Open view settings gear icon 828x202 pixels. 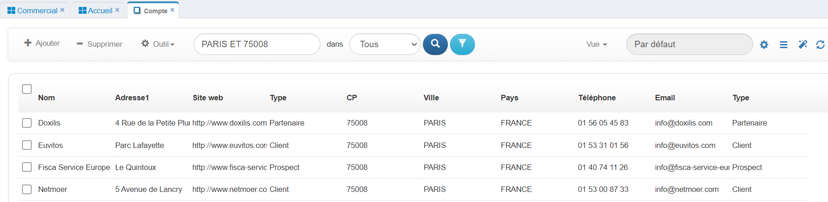click(764, 45)
